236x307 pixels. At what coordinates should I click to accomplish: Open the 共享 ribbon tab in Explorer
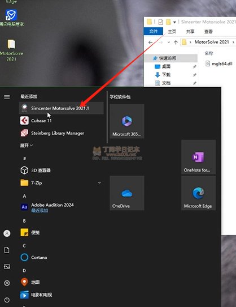(190, 32)
